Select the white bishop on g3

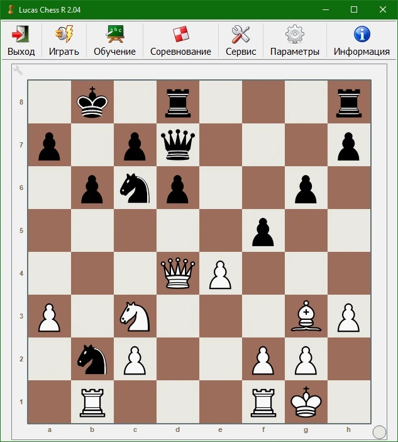(x=306, y=316)
